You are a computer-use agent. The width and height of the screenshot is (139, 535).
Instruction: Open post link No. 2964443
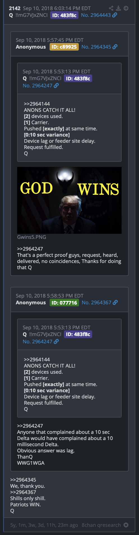click(x=96, y=15)
